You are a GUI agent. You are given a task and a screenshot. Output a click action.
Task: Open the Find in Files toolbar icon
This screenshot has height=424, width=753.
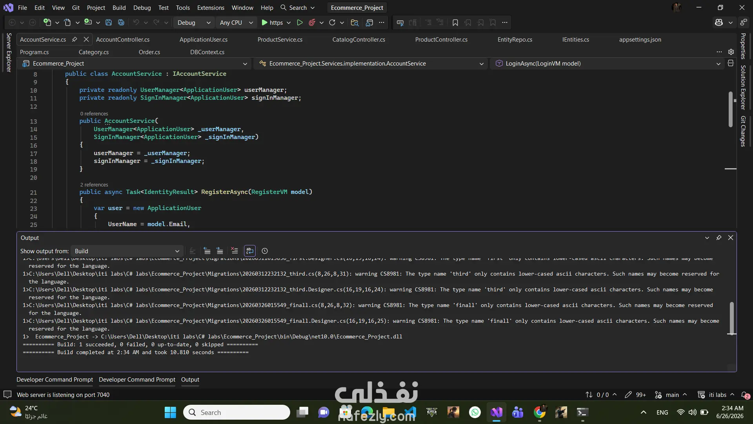[355, 22]
